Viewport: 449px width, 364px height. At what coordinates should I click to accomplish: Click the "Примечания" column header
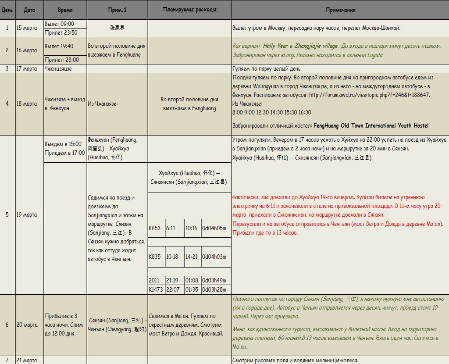click(x=340, y=10)
